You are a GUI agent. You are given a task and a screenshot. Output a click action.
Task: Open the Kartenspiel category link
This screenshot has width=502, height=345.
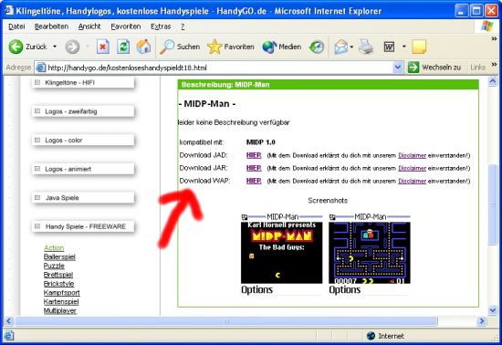(61, 301)
